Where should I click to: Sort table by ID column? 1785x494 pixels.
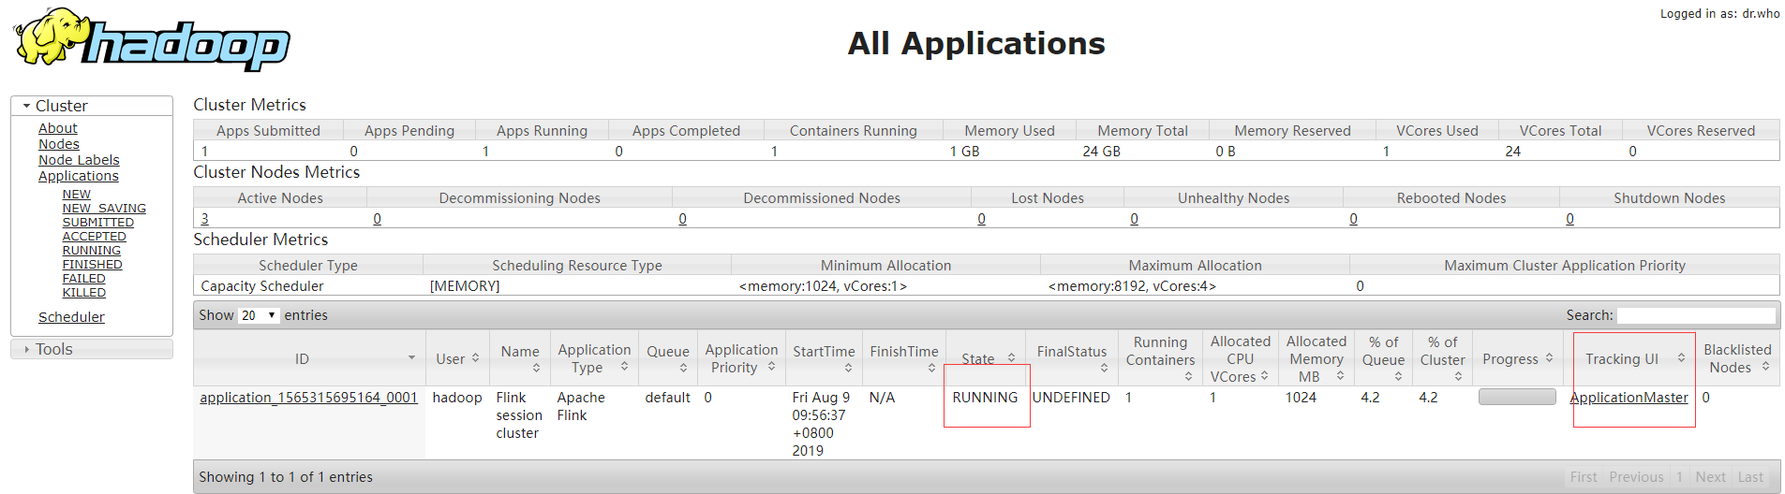tap(309, 358)
